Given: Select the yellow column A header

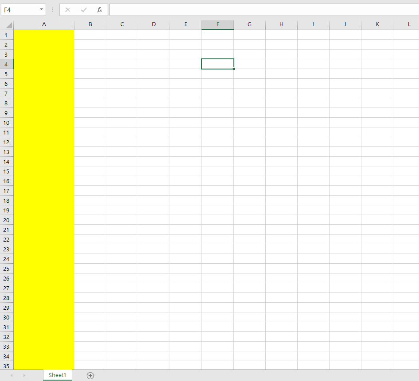Looking at the screenshot, I should coord(43,24).
